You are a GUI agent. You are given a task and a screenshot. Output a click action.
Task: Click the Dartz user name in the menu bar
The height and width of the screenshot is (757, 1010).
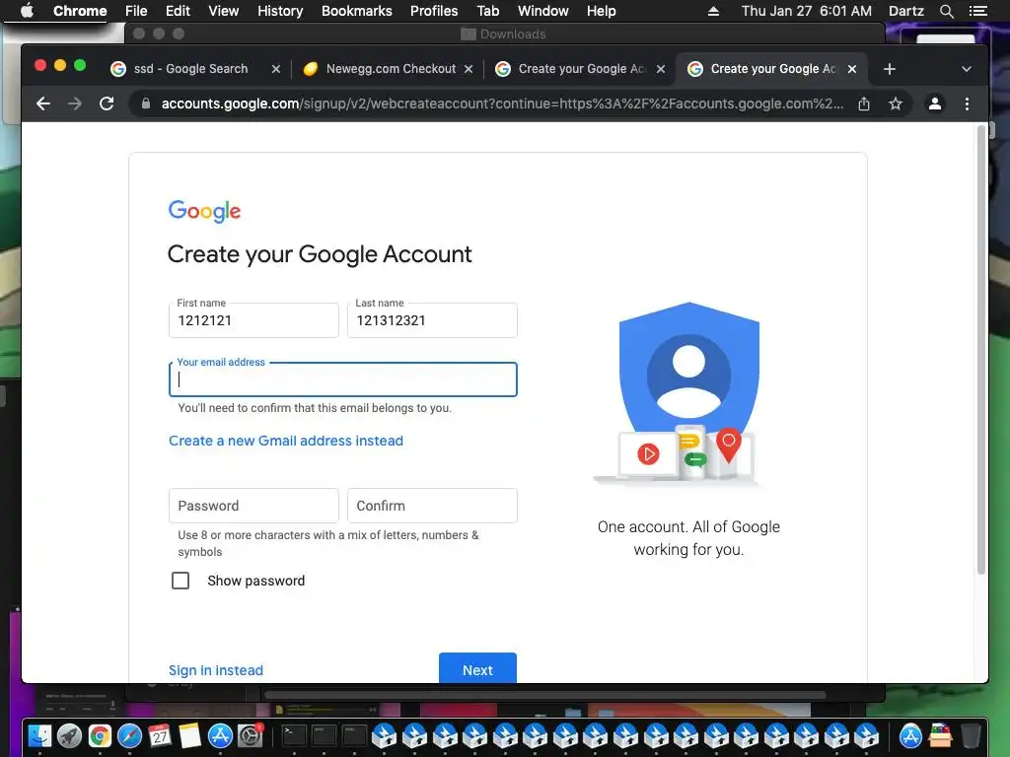(905, 11)
